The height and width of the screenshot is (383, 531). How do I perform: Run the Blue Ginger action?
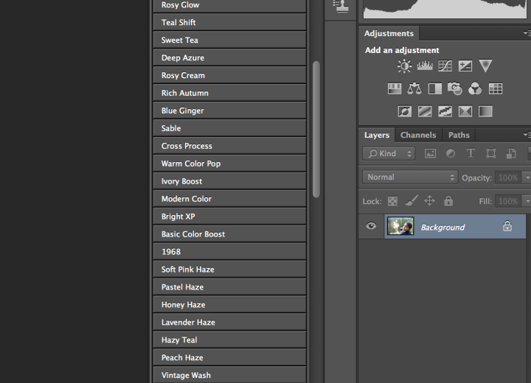coord(229,110)
